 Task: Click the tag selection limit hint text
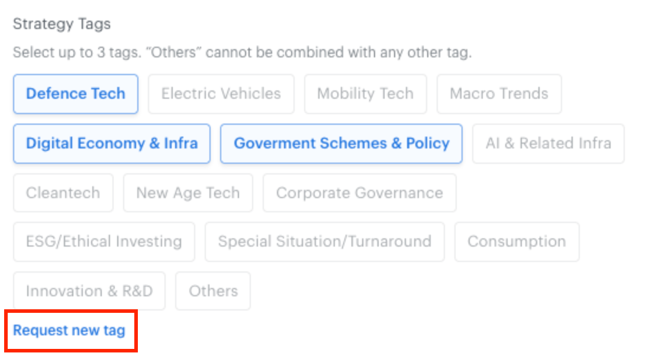coord(242,53)
